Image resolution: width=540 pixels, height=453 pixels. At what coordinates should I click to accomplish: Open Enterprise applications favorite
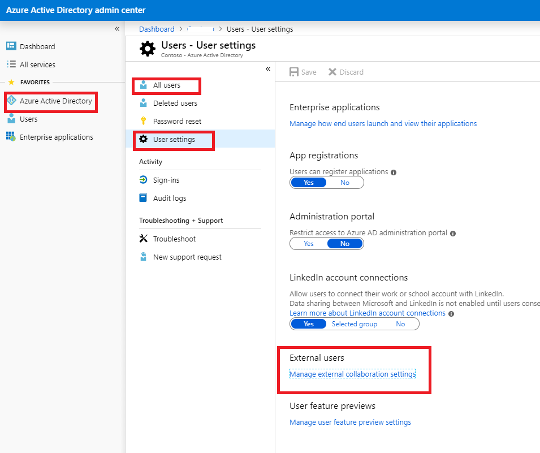[x=56, y=137]
